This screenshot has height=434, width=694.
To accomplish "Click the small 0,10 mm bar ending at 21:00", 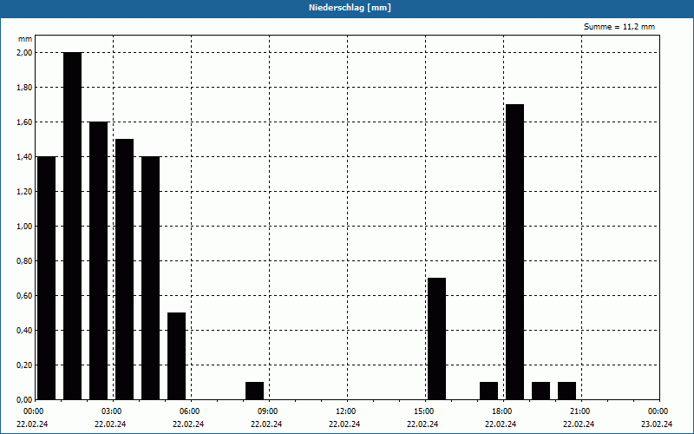I will pos(567,391).
